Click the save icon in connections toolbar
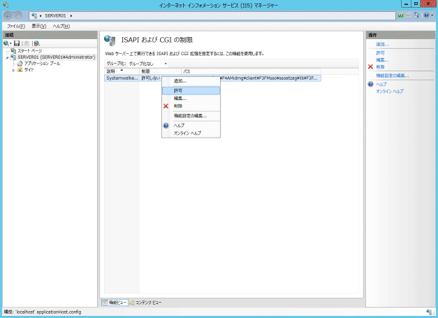438x318 pixels. pyautogui.click(x=17, y=43)
